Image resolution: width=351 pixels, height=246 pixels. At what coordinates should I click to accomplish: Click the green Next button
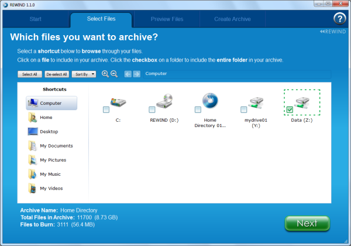307,223
